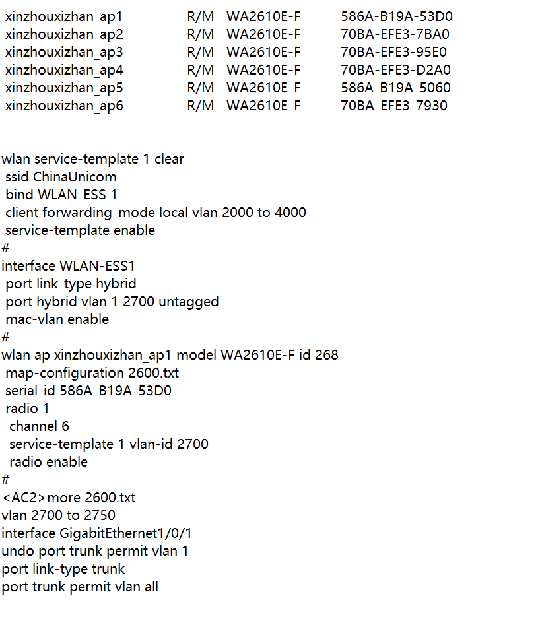
Task: Click the 'serial-id 586A-B19A-53D0' line
Action: pyautogui.click(x=88, y=391)
